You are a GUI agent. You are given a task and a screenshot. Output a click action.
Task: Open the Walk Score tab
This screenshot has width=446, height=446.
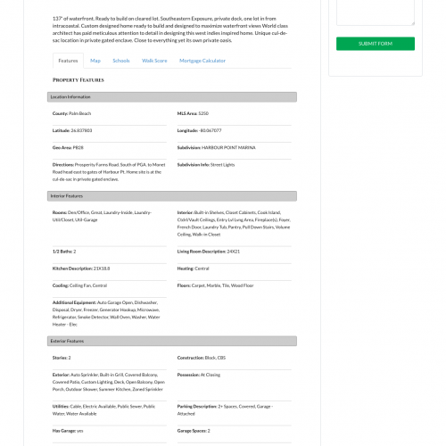[x=154, y=61]
